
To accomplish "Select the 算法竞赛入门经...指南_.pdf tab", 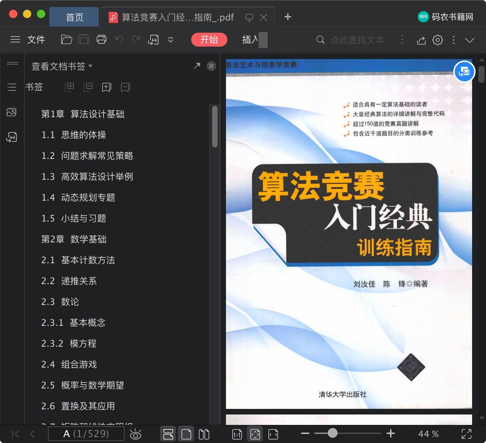I will click(178, 17).
